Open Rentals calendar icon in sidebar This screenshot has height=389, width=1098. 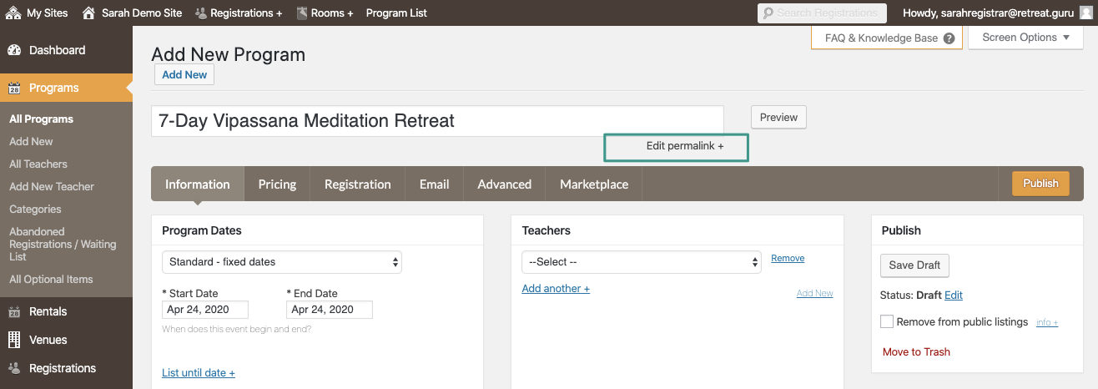pyautogui.click(x=14, y=311)
